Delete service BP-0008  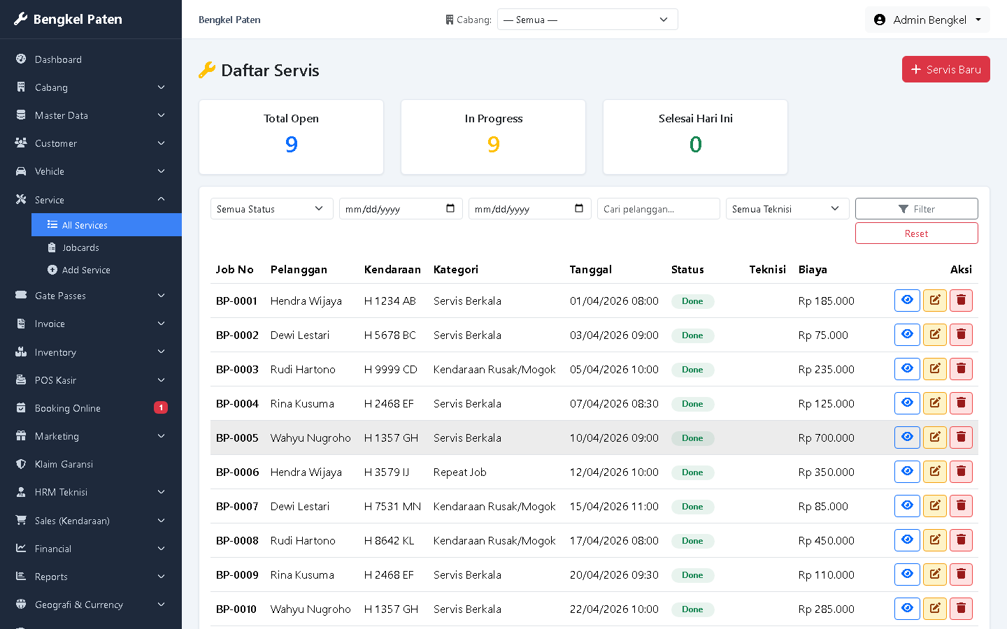point(962,540)
